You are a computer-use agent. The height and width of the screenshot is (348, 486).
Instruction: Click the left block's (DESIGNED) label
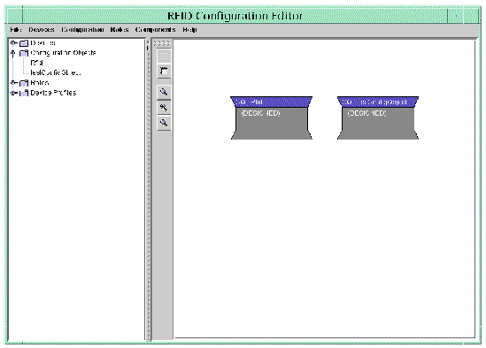coord(260,113)
